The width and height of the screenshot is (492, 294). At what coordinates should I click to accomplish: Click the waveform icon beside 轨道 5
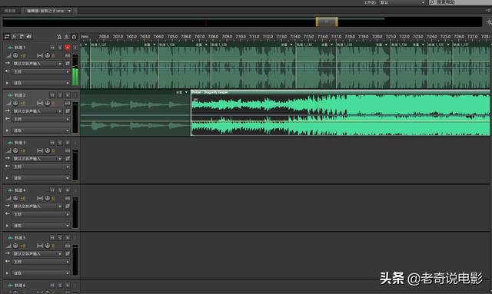[10, 238]
